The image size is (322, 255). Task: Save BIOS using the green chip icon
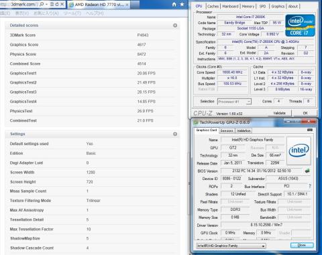307,171
